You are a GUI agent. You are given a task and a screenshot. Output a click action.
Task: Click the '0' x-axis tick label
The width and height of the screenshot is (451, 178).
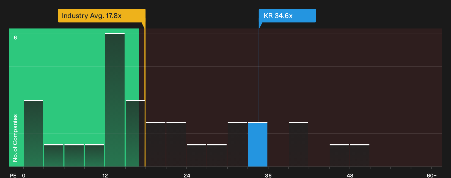(24, 175)
